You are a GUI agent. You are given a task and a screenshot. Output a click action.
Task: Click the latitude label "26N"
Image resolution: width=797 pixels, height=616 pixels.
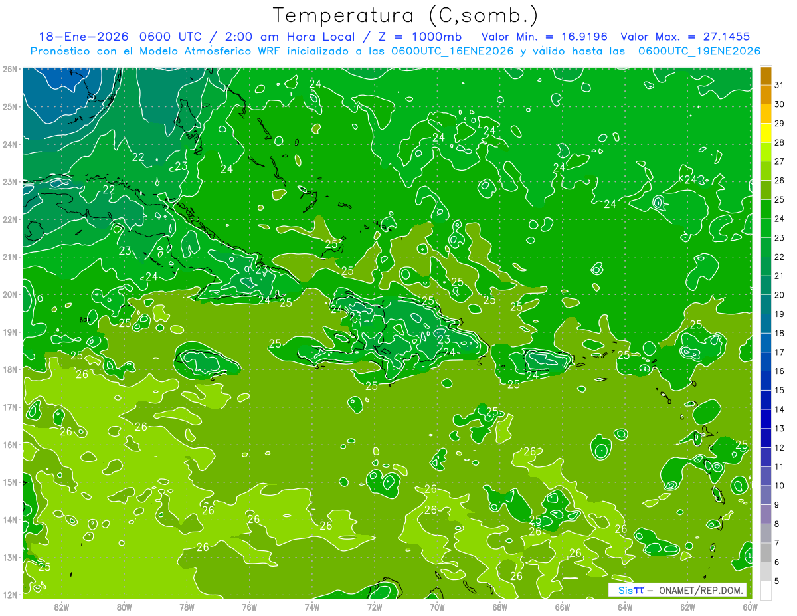[x=10, y=68]
